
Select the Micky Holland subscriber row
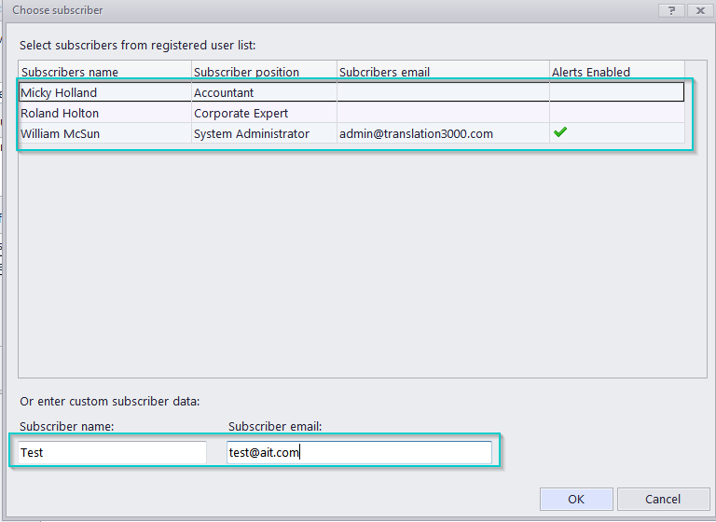[x=59, y=93]
